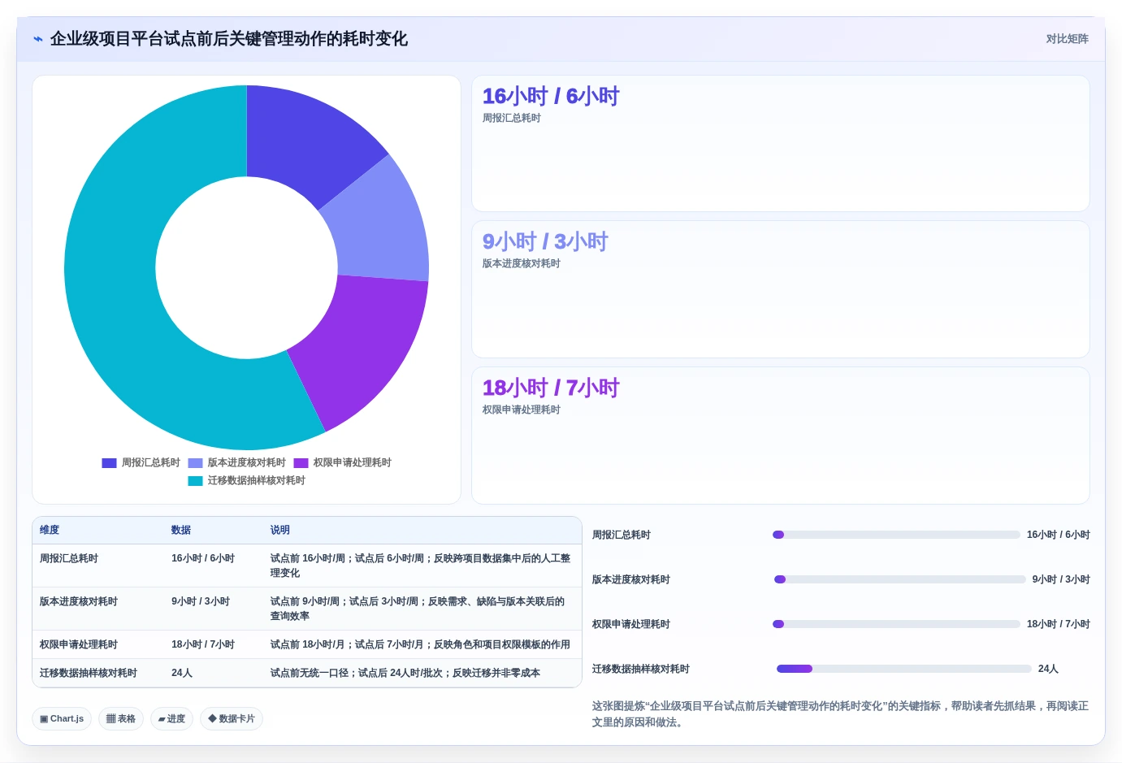Click the 数据 column header
Image resolution: width=1122 pixels, height=763 pixels.
click(181, 530)
